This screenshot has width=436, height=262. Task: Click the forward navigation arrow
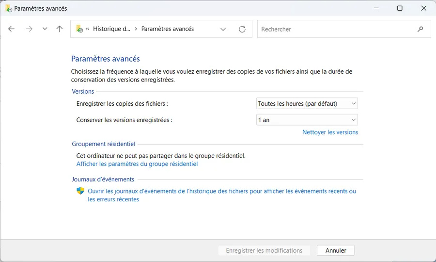click(x=29, y=29)
